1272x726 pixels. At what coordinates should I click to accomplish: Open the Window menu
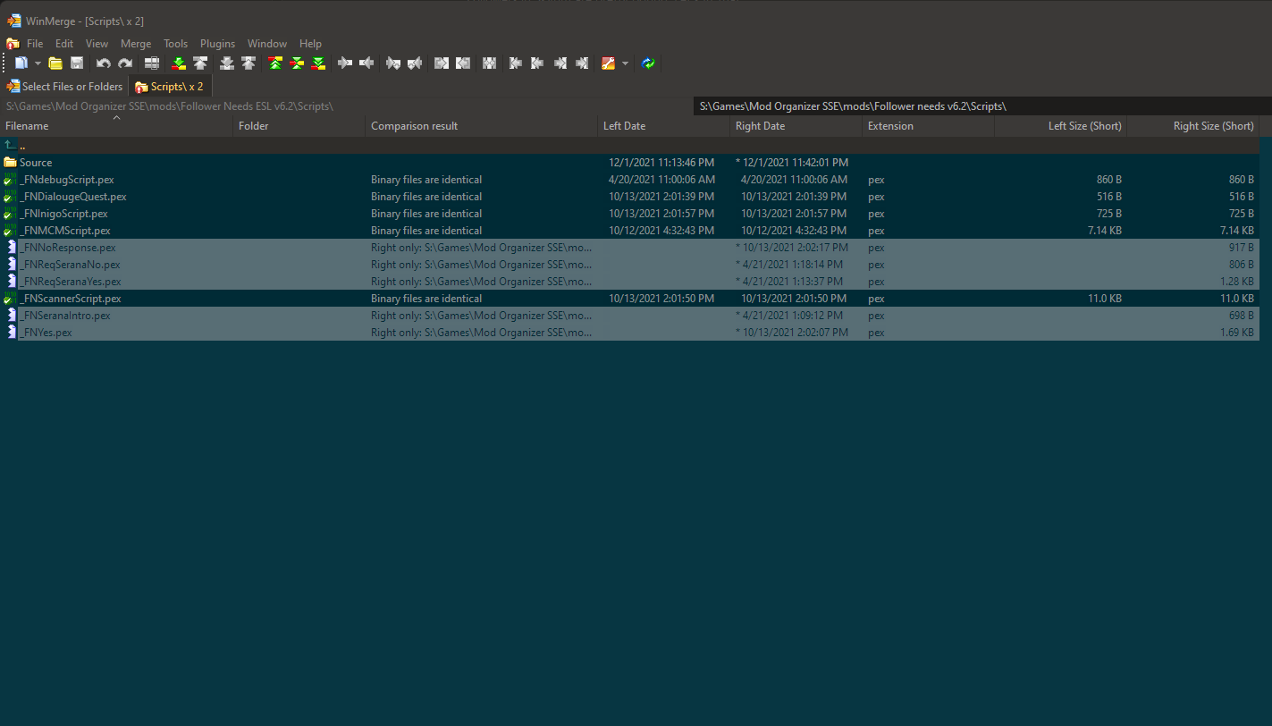click(267, 44)
